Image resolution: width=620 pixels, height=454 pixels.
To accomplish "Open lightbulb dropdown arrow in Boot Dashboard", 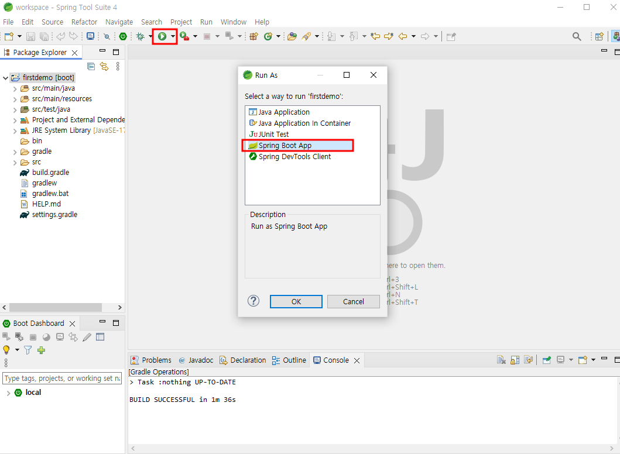I will 17,350.
